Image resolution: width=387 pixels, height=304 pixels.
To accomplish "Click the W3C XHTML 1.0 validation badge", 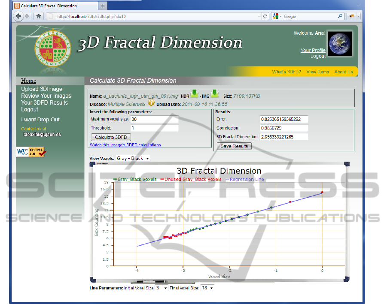I will pyautogui.click(x=30, y=152).
